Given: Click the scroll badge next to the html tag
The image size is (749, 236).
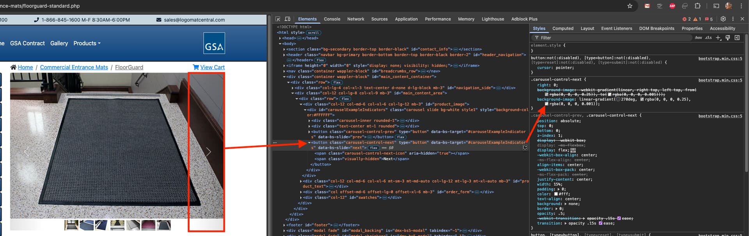Looking at the screenshot, I should pyautogui.click(x=313, y=33).
